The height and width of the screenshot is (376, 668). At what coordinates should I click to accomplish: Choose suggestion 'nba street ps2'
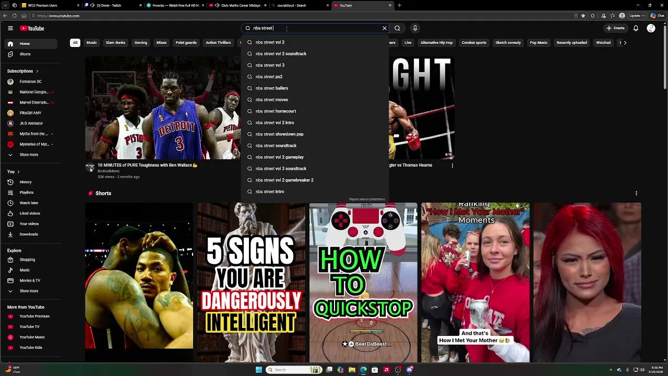[x=315, y=77]
